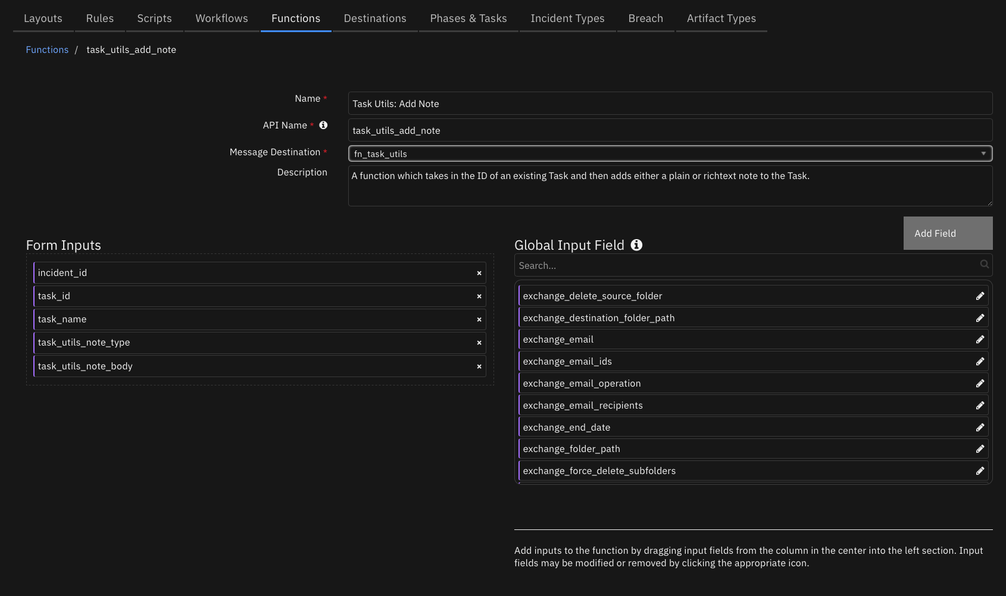Select task_name form input row

[x=260, y=319]
